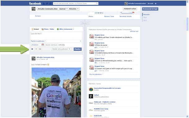This screenshot has height=118, width=189.
Task: Click like icon under Comment un(e) geek post
Action: pos(96,71)
